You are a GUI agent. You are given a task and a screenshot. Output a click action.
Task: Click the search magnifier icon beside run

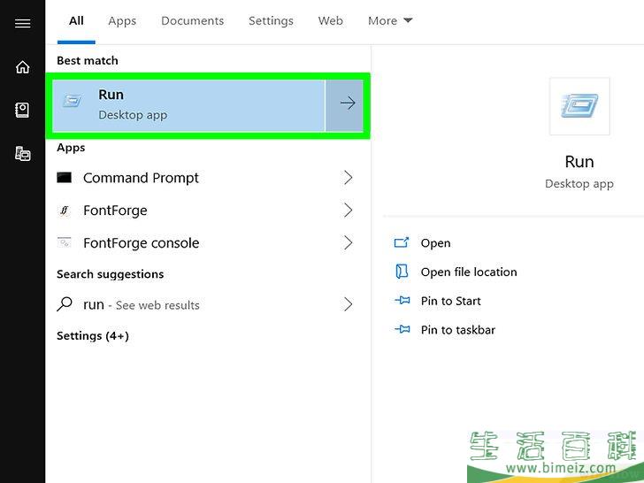[x=65, y=304]
